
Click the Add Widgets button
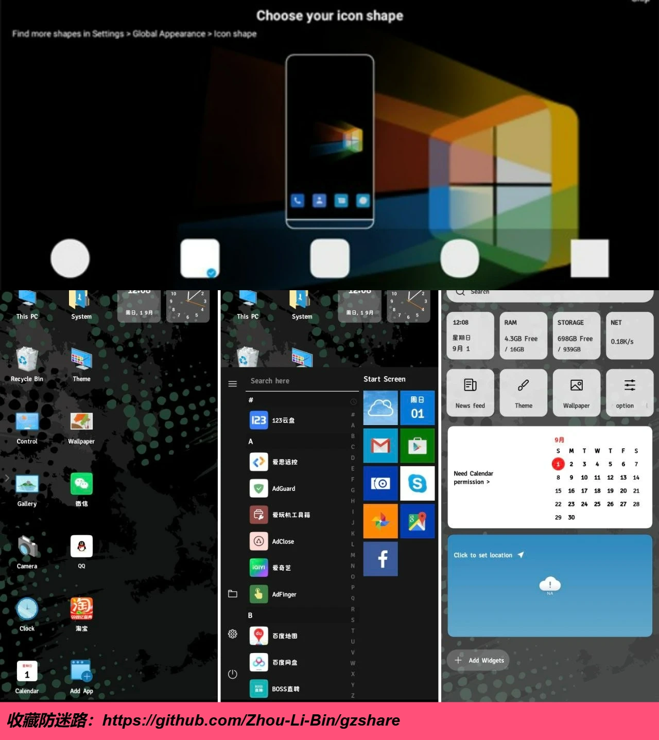click(479, 660)
